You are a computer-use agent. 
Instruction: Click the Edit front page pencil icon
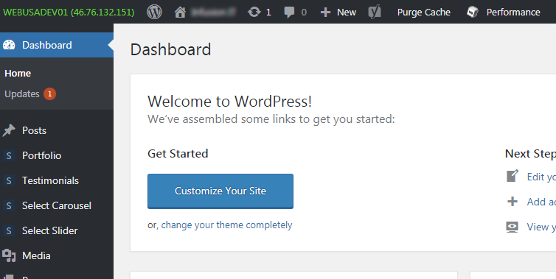[x=512, y=176]
